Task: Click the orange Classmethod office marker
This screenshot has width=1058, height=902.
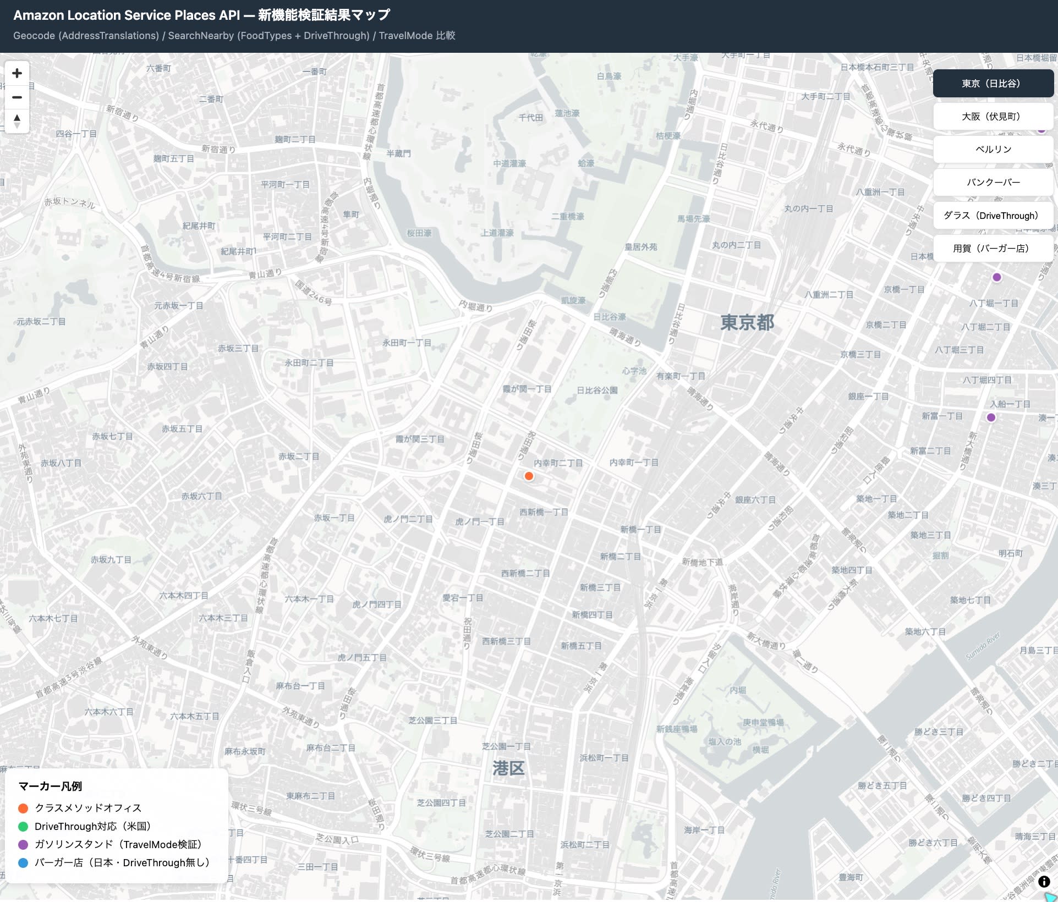Action: (x=529, y=476)
